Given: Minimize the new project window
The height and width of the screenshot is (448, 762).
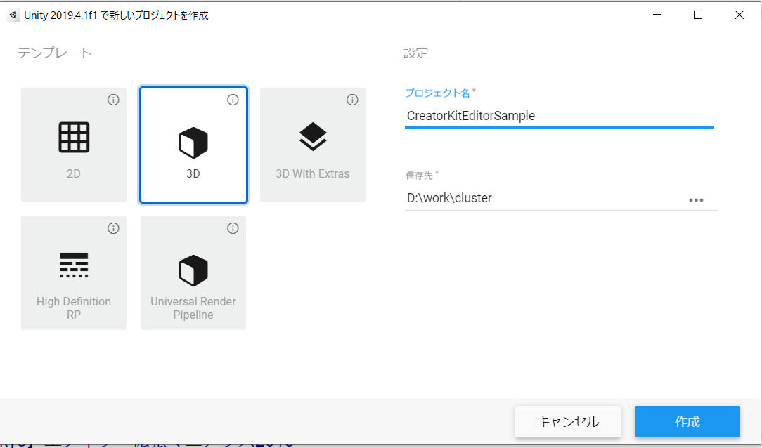Looking at the screenshot, I should (x=657, y=15).
